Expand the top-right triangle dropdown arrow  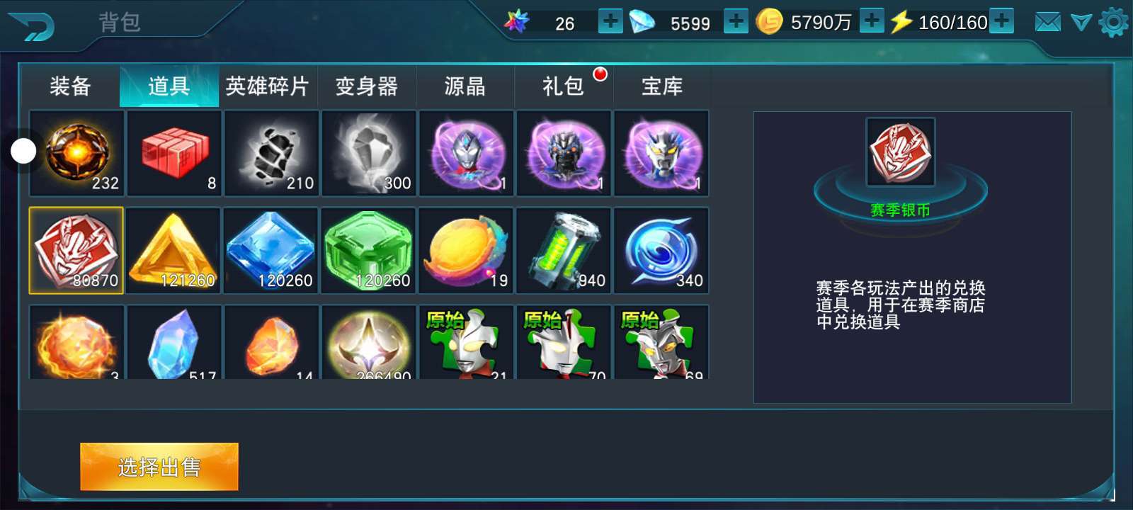(1081, 23)
